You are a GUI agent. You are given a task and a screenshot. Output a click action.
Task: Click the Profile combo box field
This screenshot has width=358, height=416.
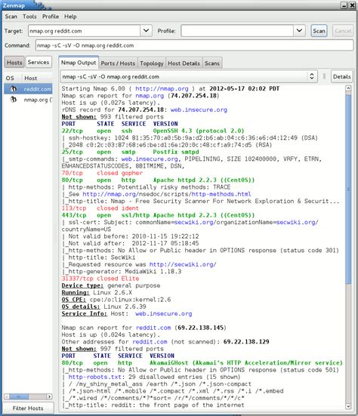point(237,31)
